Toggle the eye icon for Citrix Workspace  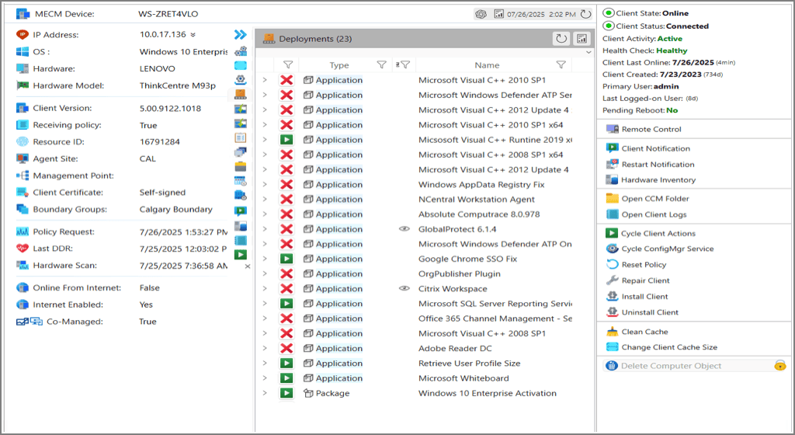tap(404, 288)
